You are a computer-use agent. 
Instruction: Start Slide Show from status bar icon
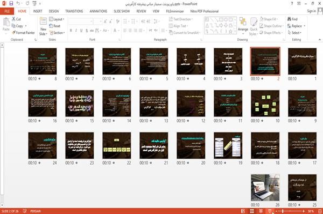(270, 211)
